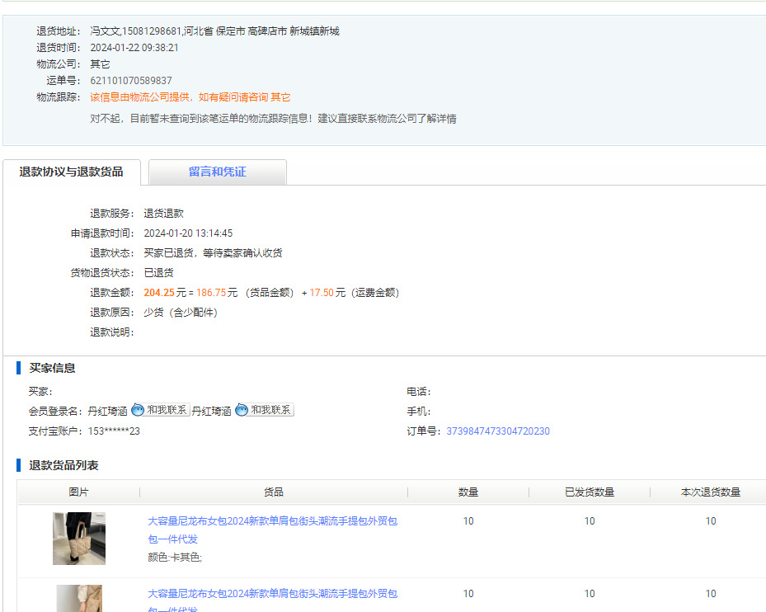Click the 图片 column header

(79, 492)
